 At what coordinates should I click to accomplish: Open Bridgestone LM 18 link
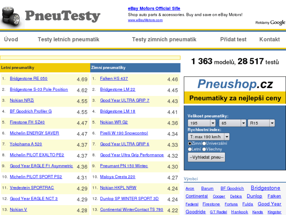pos(118,111)
